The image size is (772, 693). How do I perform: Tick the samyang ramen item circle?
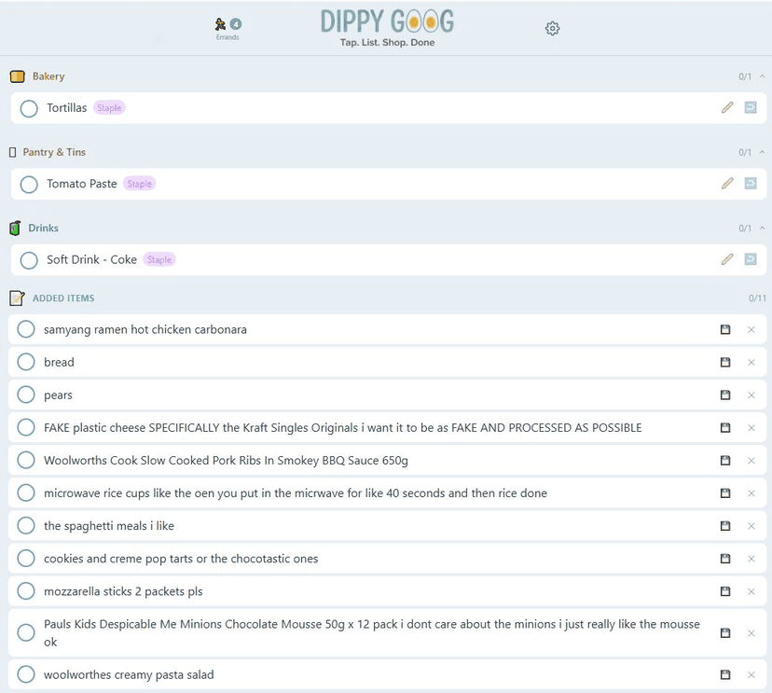pos(26,329)
